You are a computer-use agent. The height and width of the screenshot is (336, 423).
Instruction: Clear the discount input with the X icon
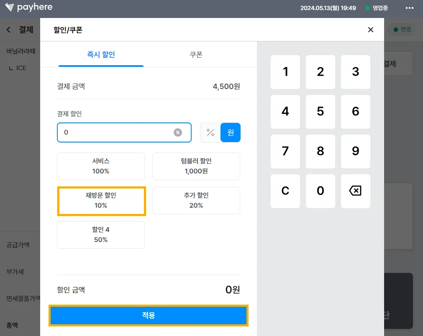pos(177,132)
